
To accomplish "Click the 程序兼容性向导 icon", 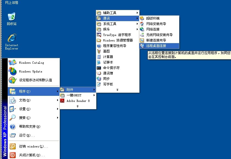I will [99, 46].
